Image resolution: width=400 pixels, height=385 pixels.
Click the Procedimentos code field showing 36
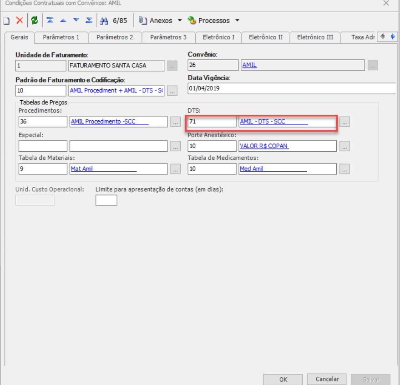43,122
